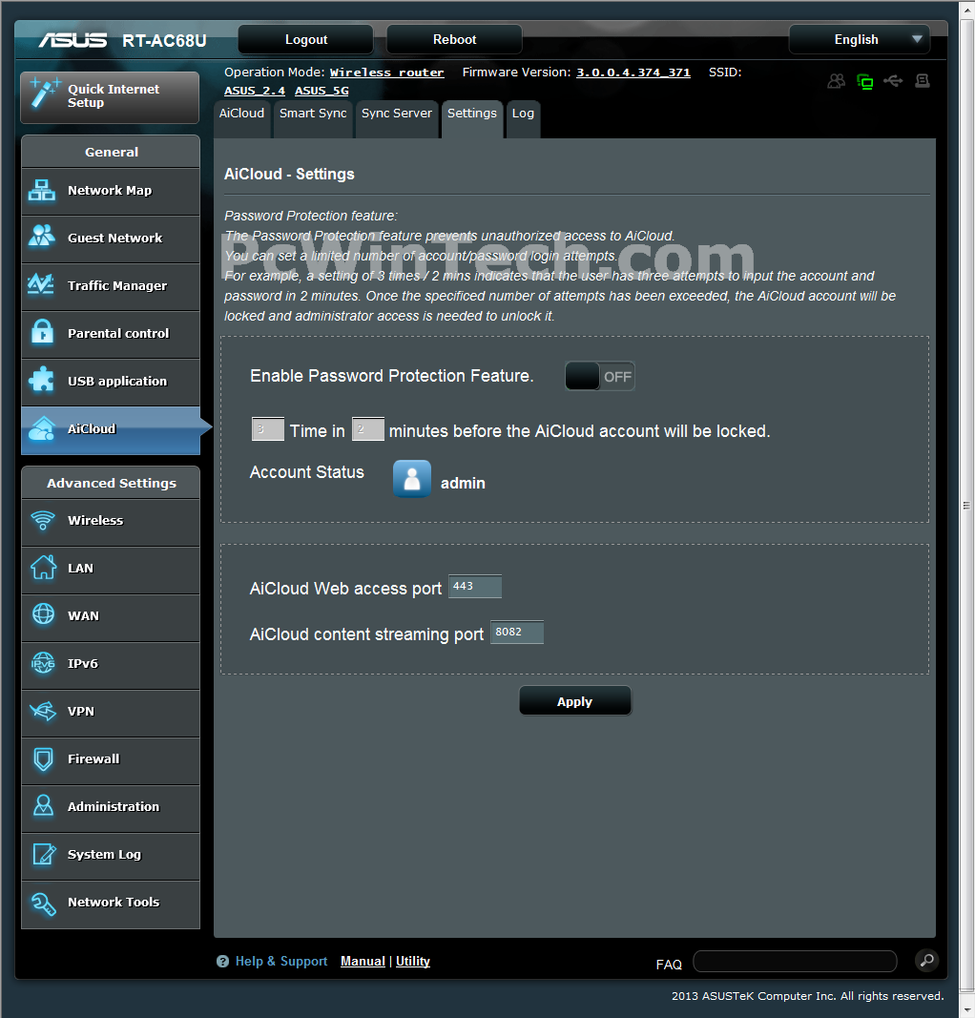Viewport: 975px width, 1018px height.
Task: Click the green network connection status icon
Action: [864, 82]
